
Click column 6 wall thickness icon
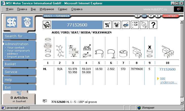click(111, 54)
